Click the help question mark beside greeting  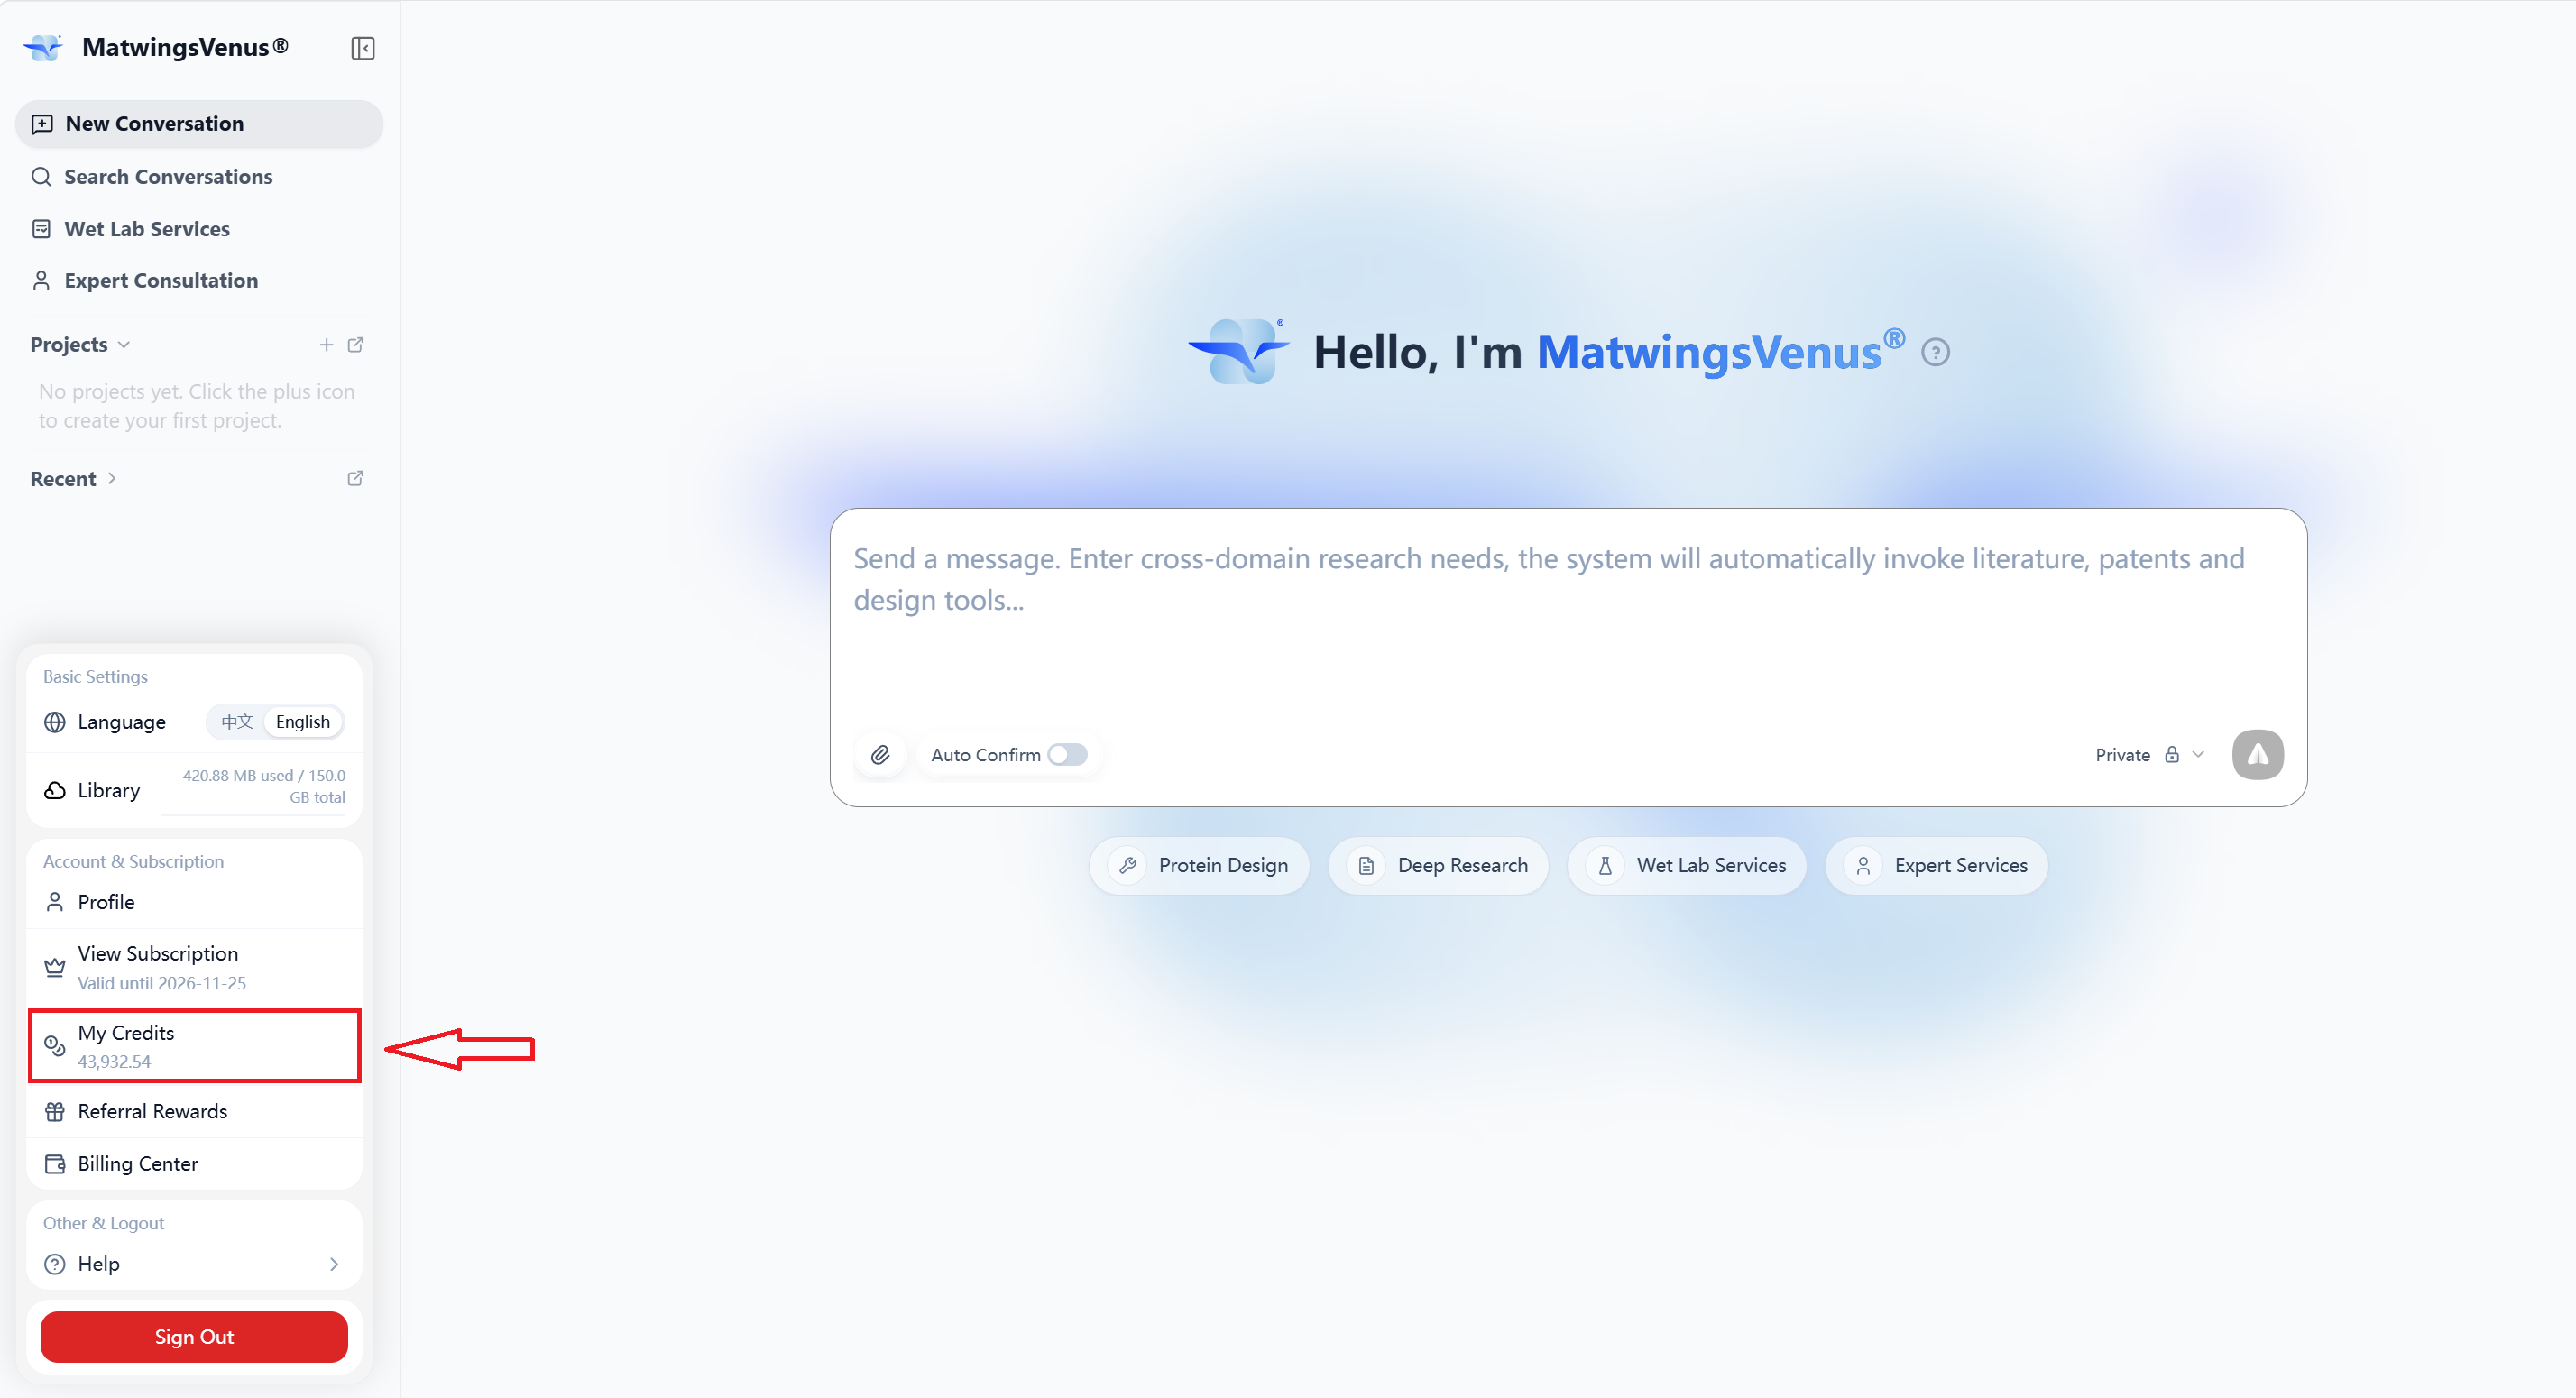click(x=1935, y=352)
